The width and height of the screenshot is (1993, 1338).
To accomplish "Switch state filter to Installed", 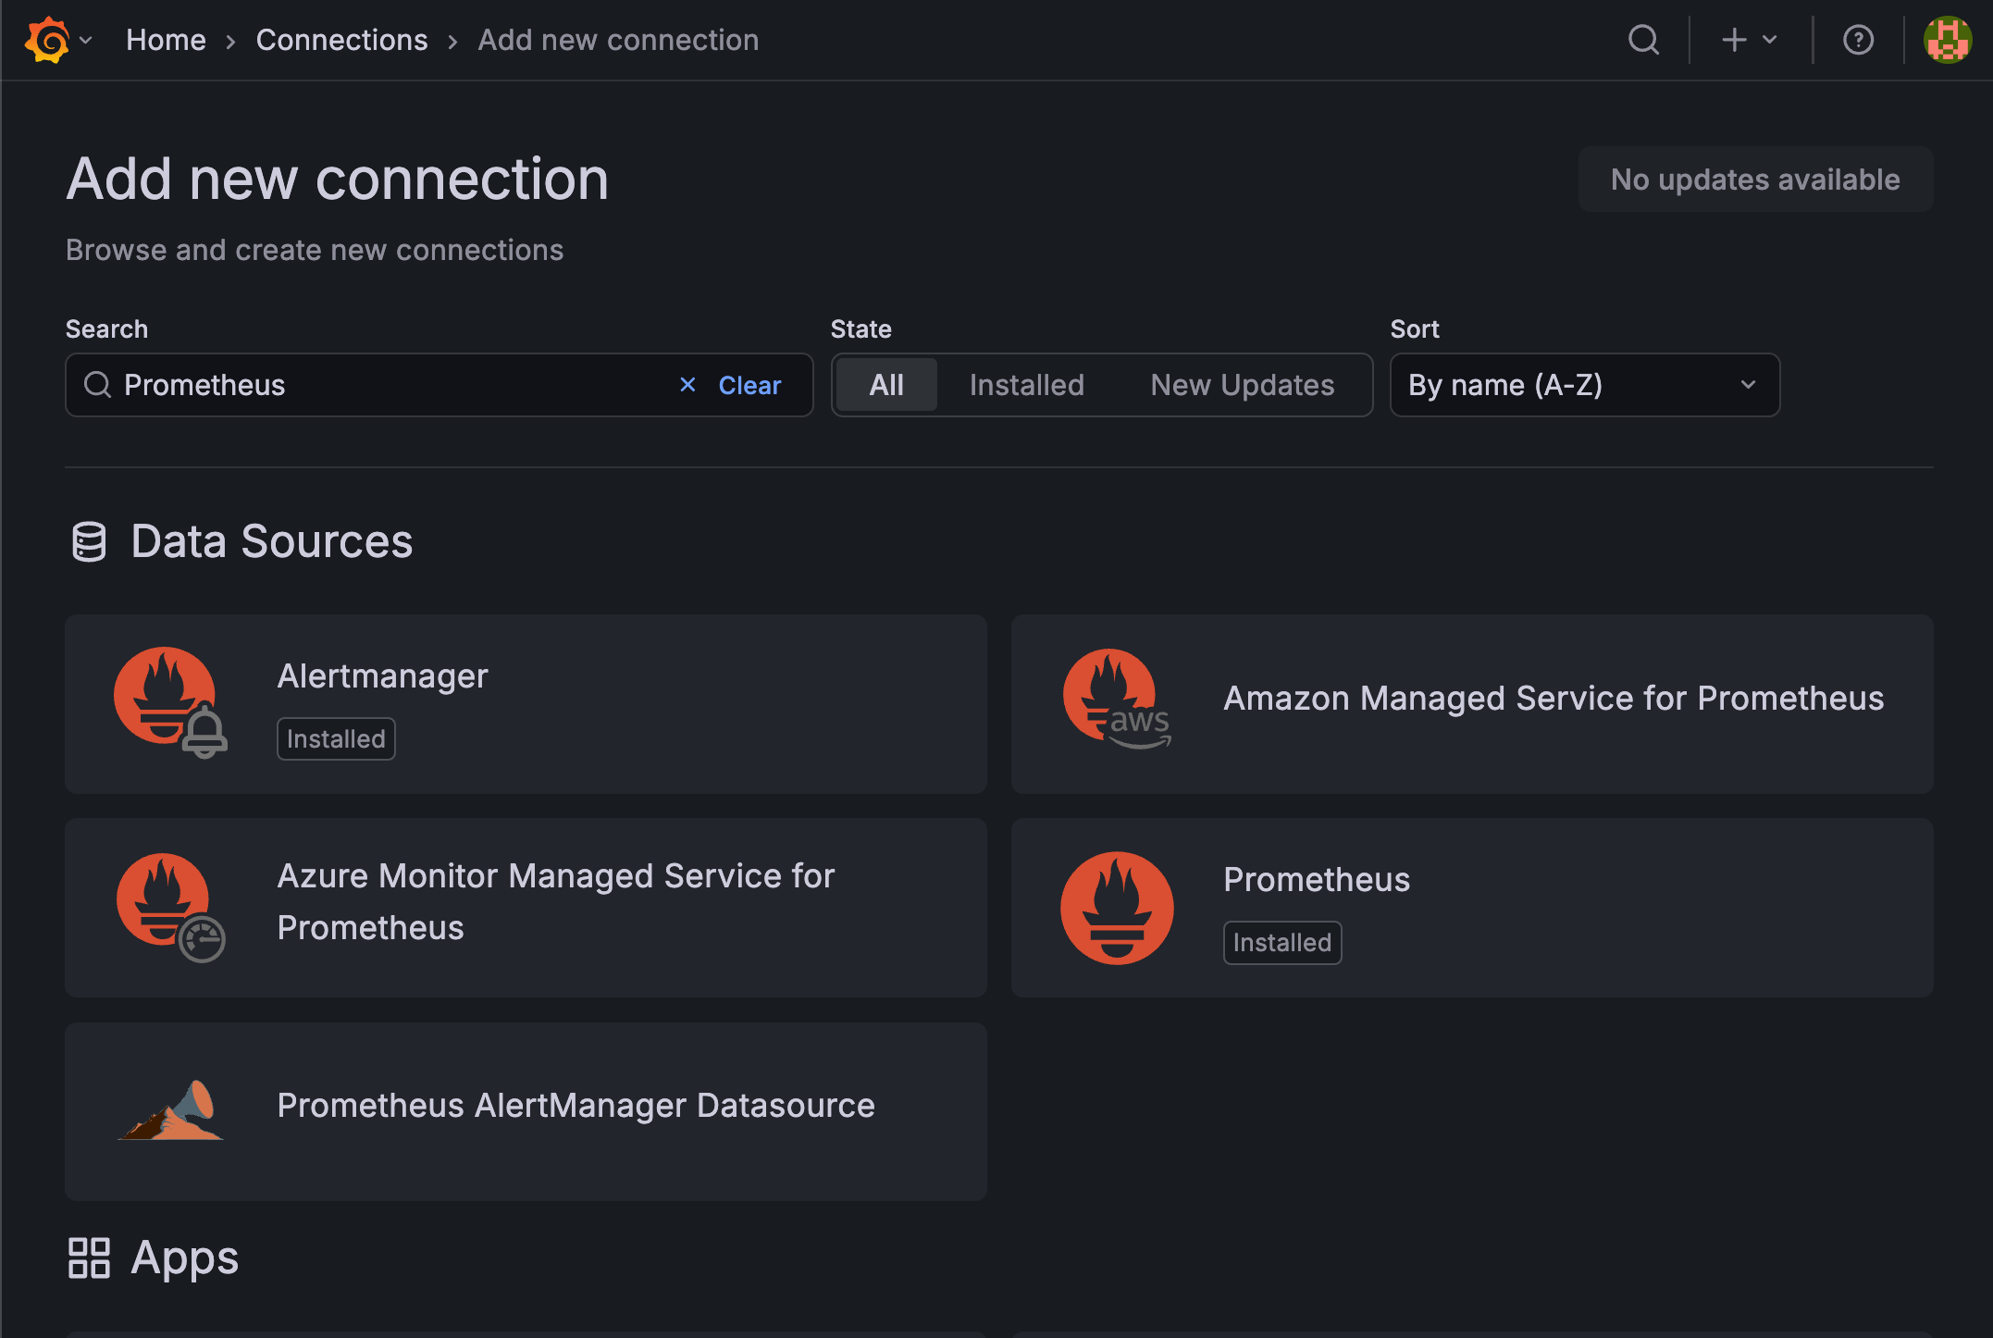I will pos(1027,385).
